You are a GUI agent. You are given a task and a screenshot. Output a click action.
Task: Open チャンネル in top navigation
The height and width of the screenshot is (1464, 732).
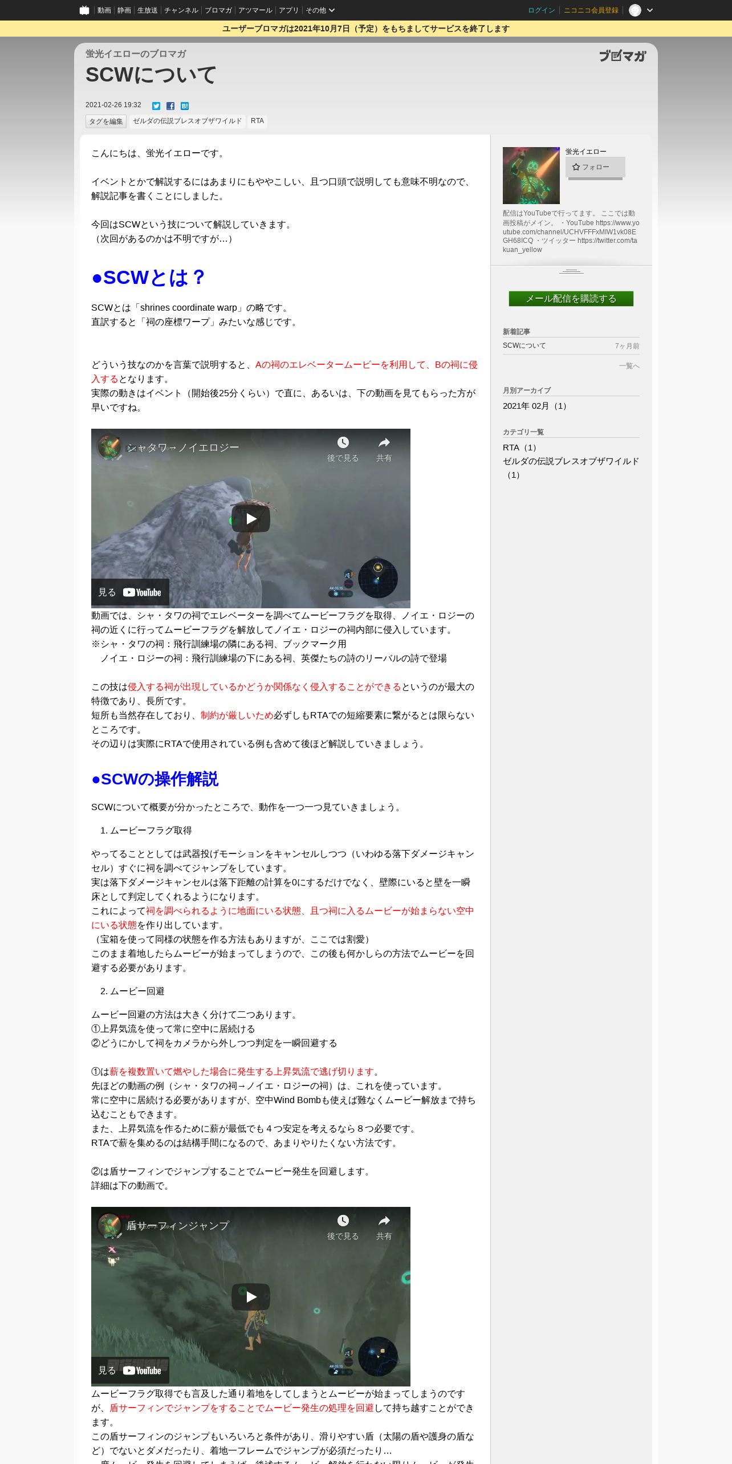181,10
